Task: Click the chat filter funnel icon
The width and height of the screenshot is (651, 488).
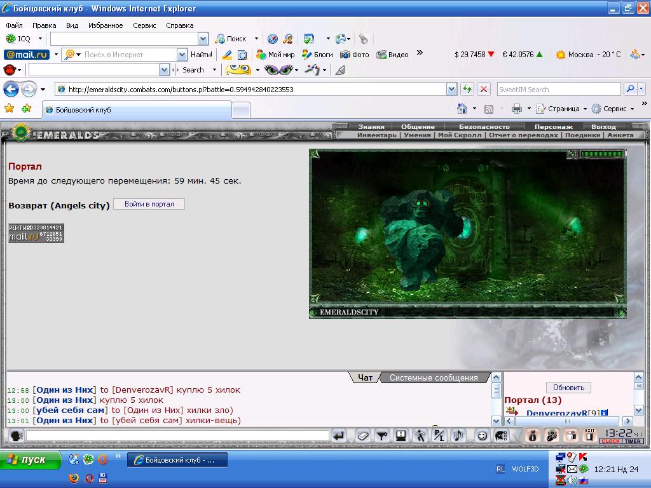Action: [x=382, y=436]
